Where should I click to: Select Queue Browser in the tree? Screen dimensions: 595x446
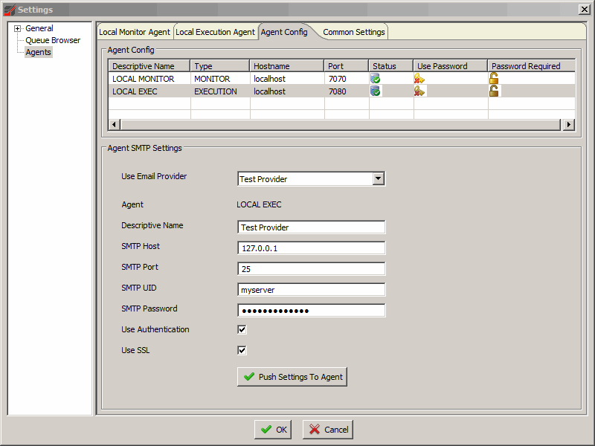coord(53,40)
